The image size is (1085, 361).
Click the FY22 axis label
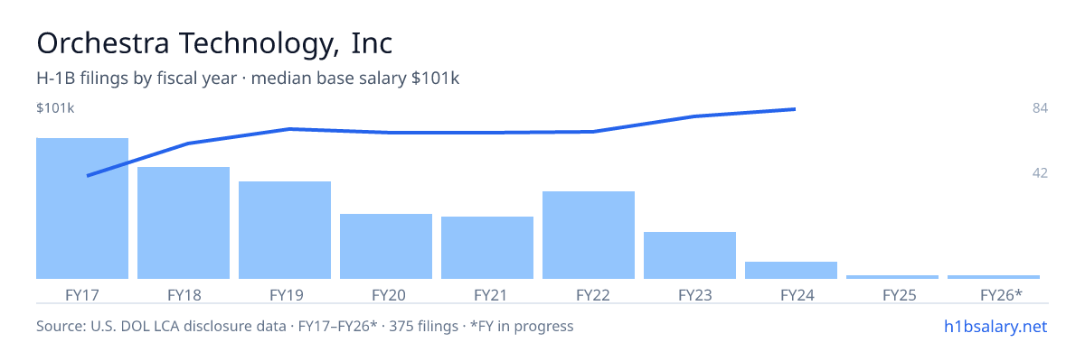589,294
